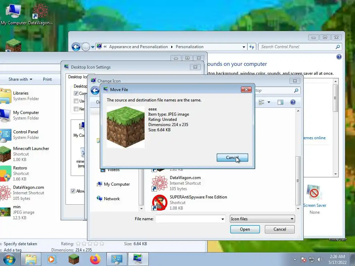Click the Open button
This screenshot has width=355, height=266.
point(245,229)
